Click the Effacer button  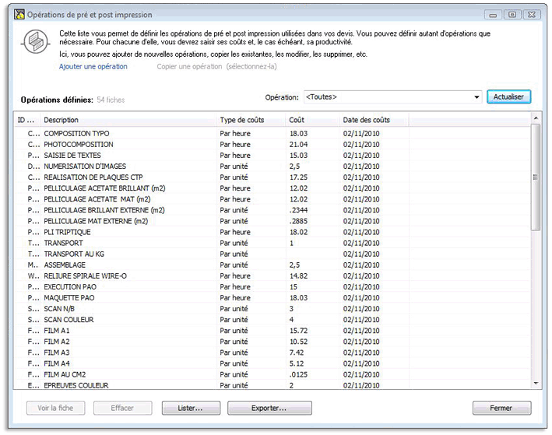pyautogui.click(x=122, y=408)
